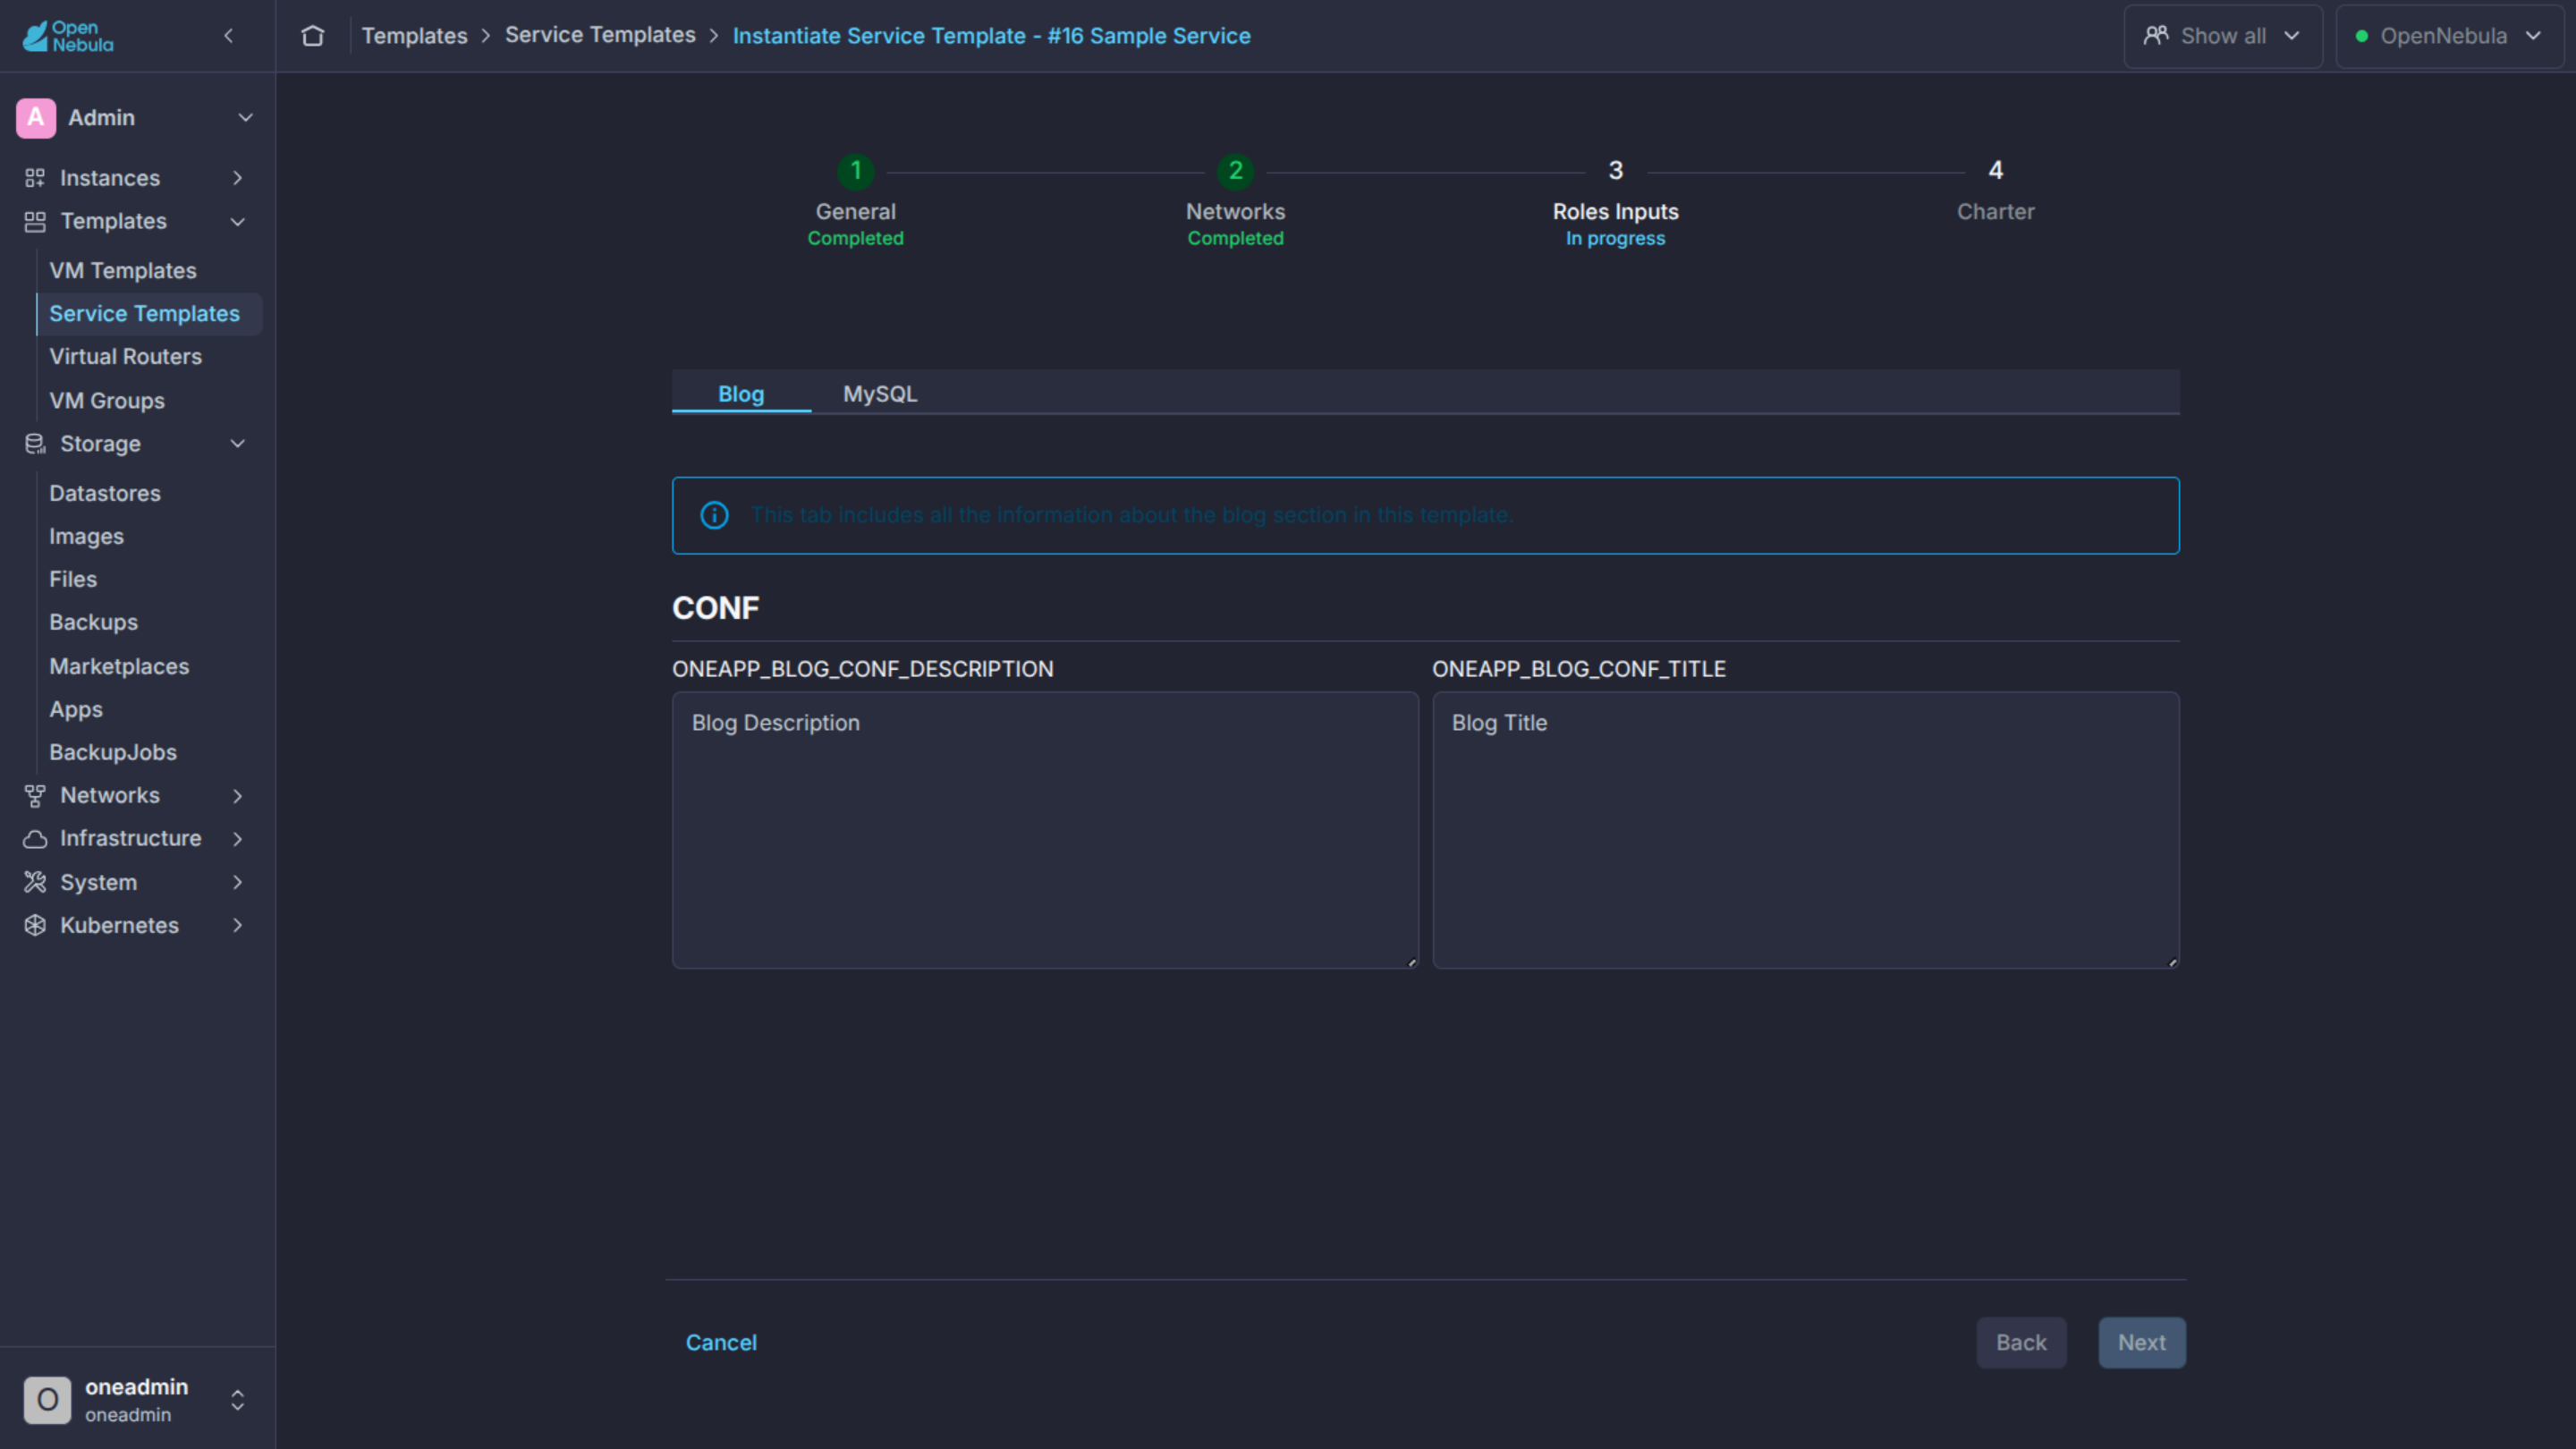2576x1449 pixels.
Task: Open Datastores in sidebar
Action: point(105,494)
